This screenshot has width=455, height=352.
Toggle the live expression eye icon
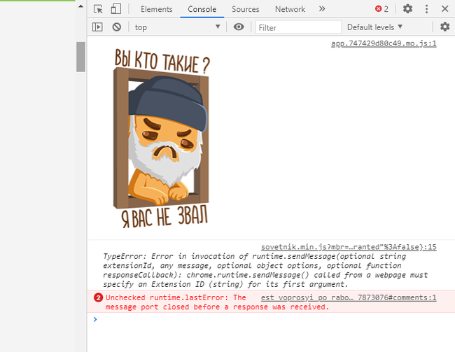click(x=239, y=27)
